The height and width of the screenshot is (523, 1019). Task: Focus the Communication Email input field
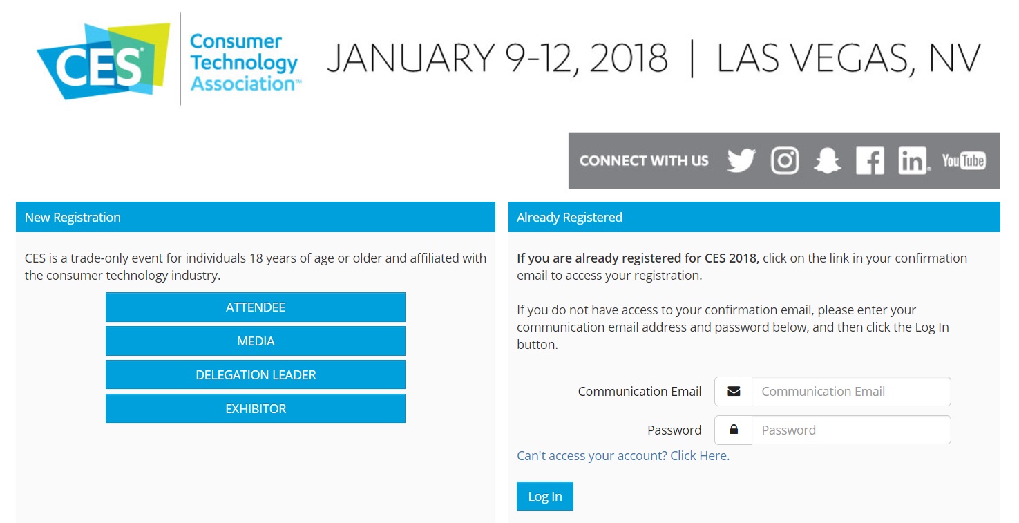coord(851,391)
